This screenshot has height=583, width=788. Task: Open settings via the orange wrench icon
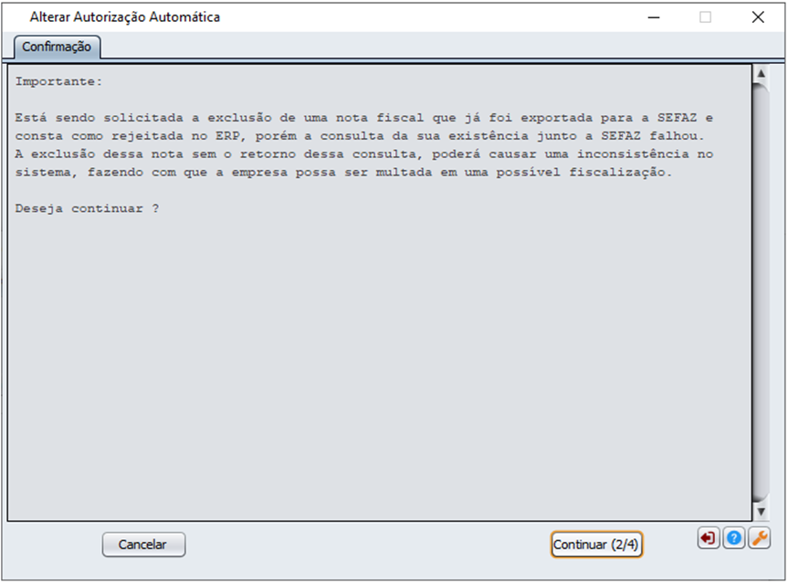click(x=760, y=538)
